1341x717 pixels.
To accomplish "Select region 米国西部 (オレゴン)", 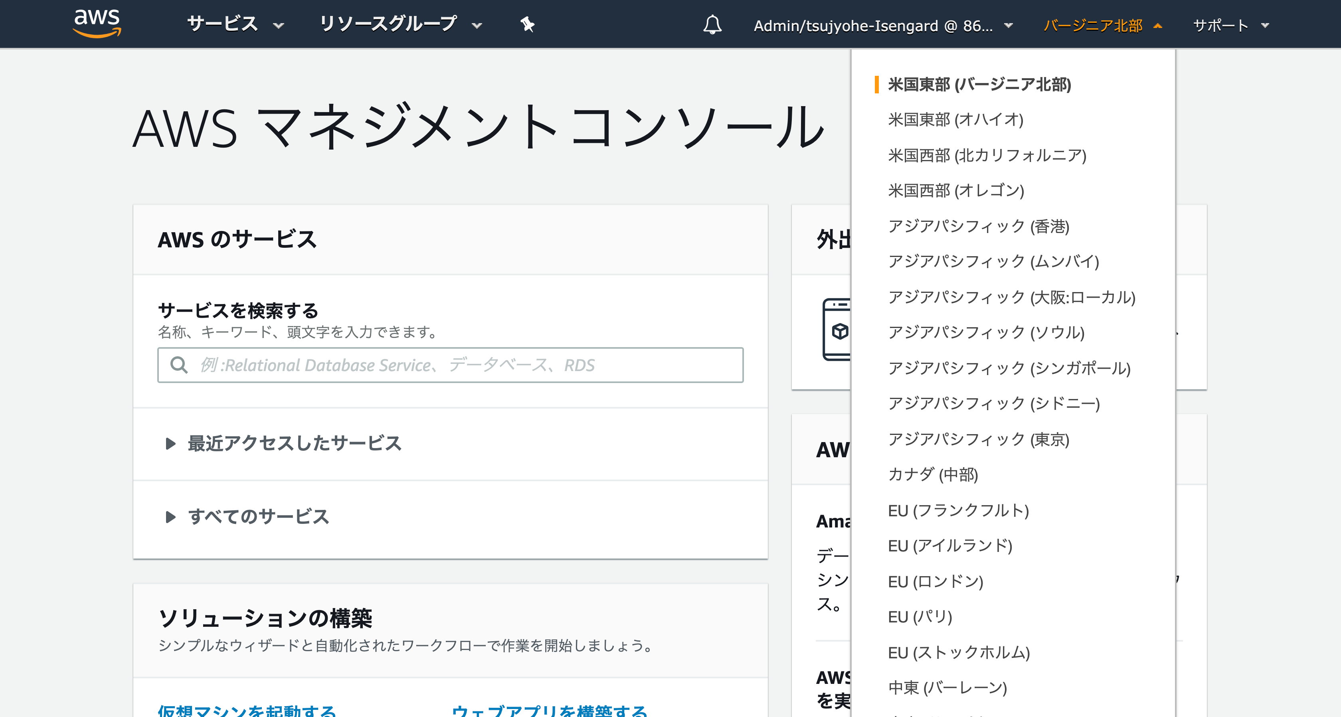I will [956, 190].
